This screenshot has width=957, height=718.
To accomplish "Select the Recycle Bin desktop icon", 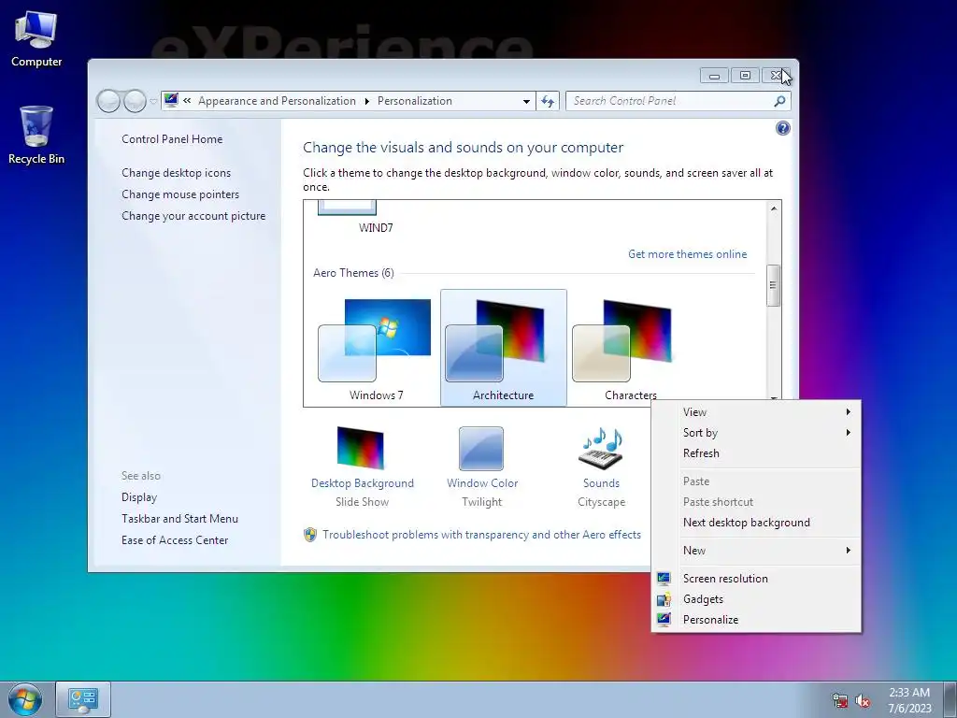I will click(36, 136).
